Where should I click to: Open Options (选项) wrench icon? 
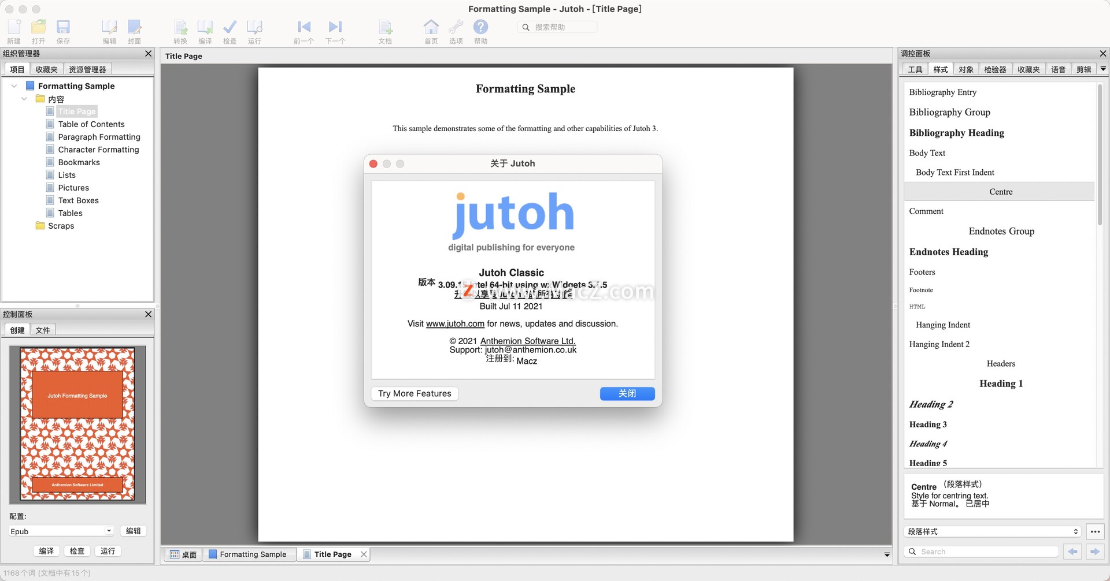click(x=456, y=27)
